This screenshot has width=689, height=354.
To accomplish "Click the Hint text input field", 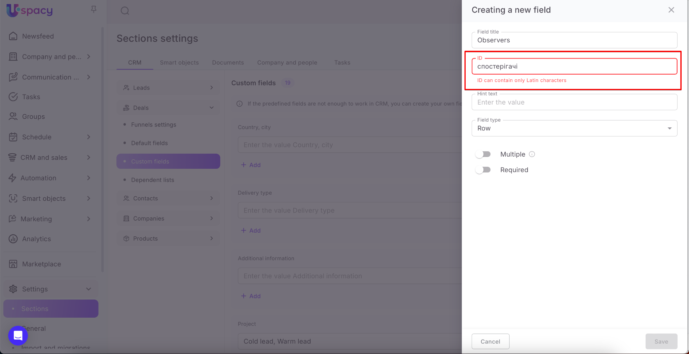I will (574, 102).
